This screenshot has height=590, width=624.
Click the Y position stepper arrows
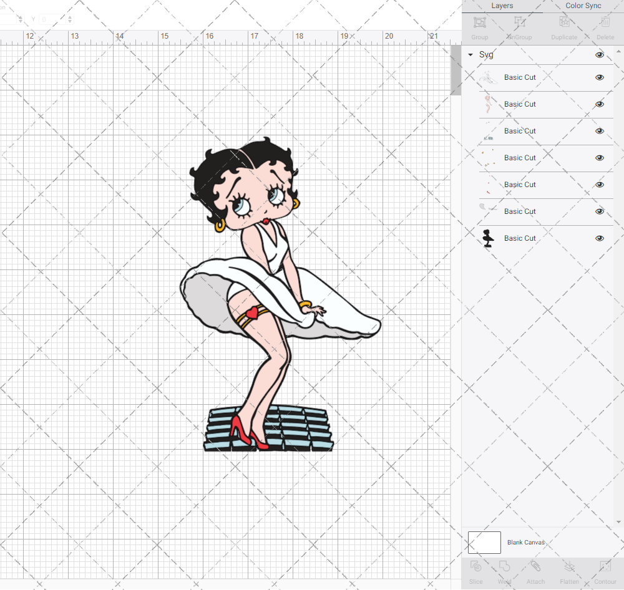(x=70, y=19)
